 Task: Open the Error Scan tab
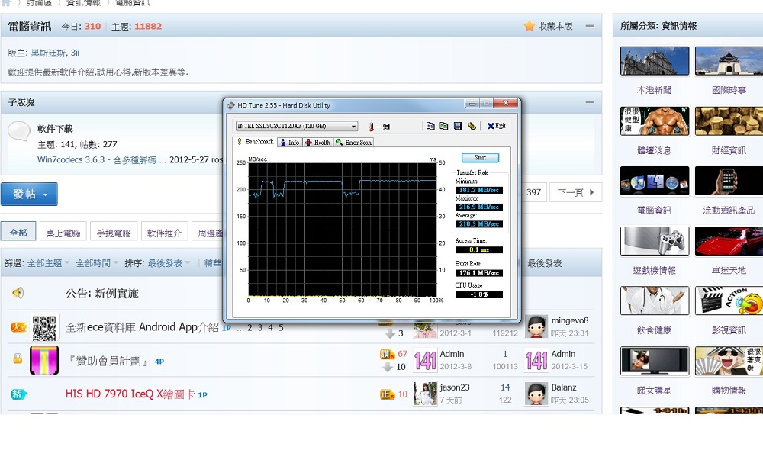(354, 143)
